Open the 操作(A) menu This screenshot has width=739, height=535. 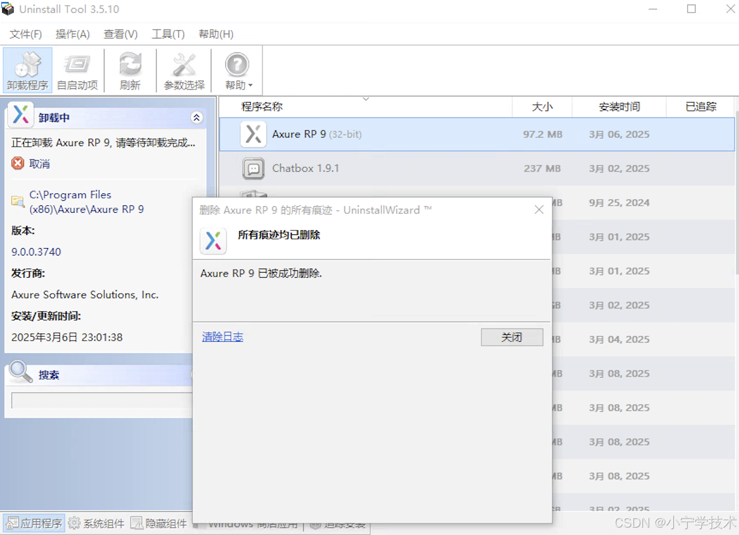pos(73,34)
